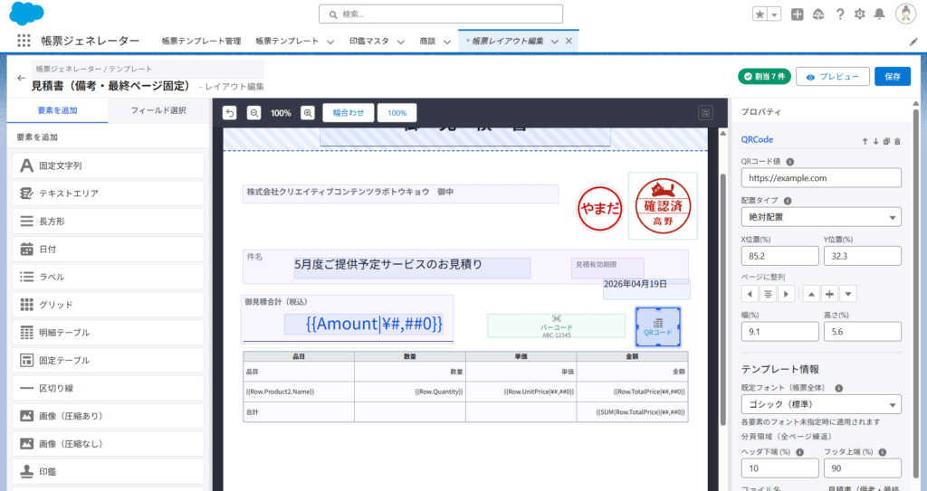Add a 固定文字列 (fixed text) element
The image size is (927, 491).
click(108, 165)
